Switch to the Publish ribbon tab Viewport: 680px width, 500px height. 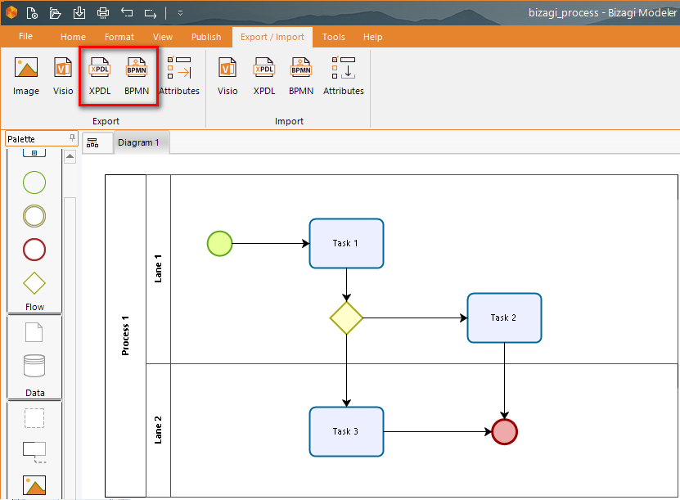(x=206, y=37)
